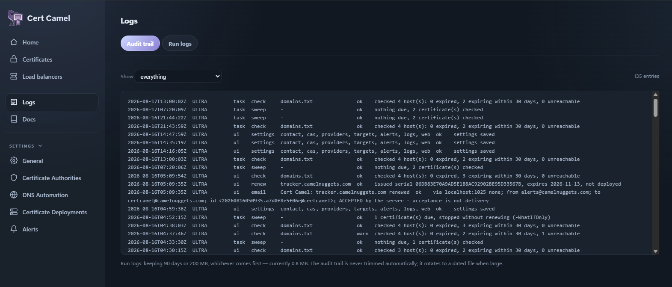Click log timestamp 2026-08-16T04:38:03Z
The image size is (672, 287).
click(157, 225)
